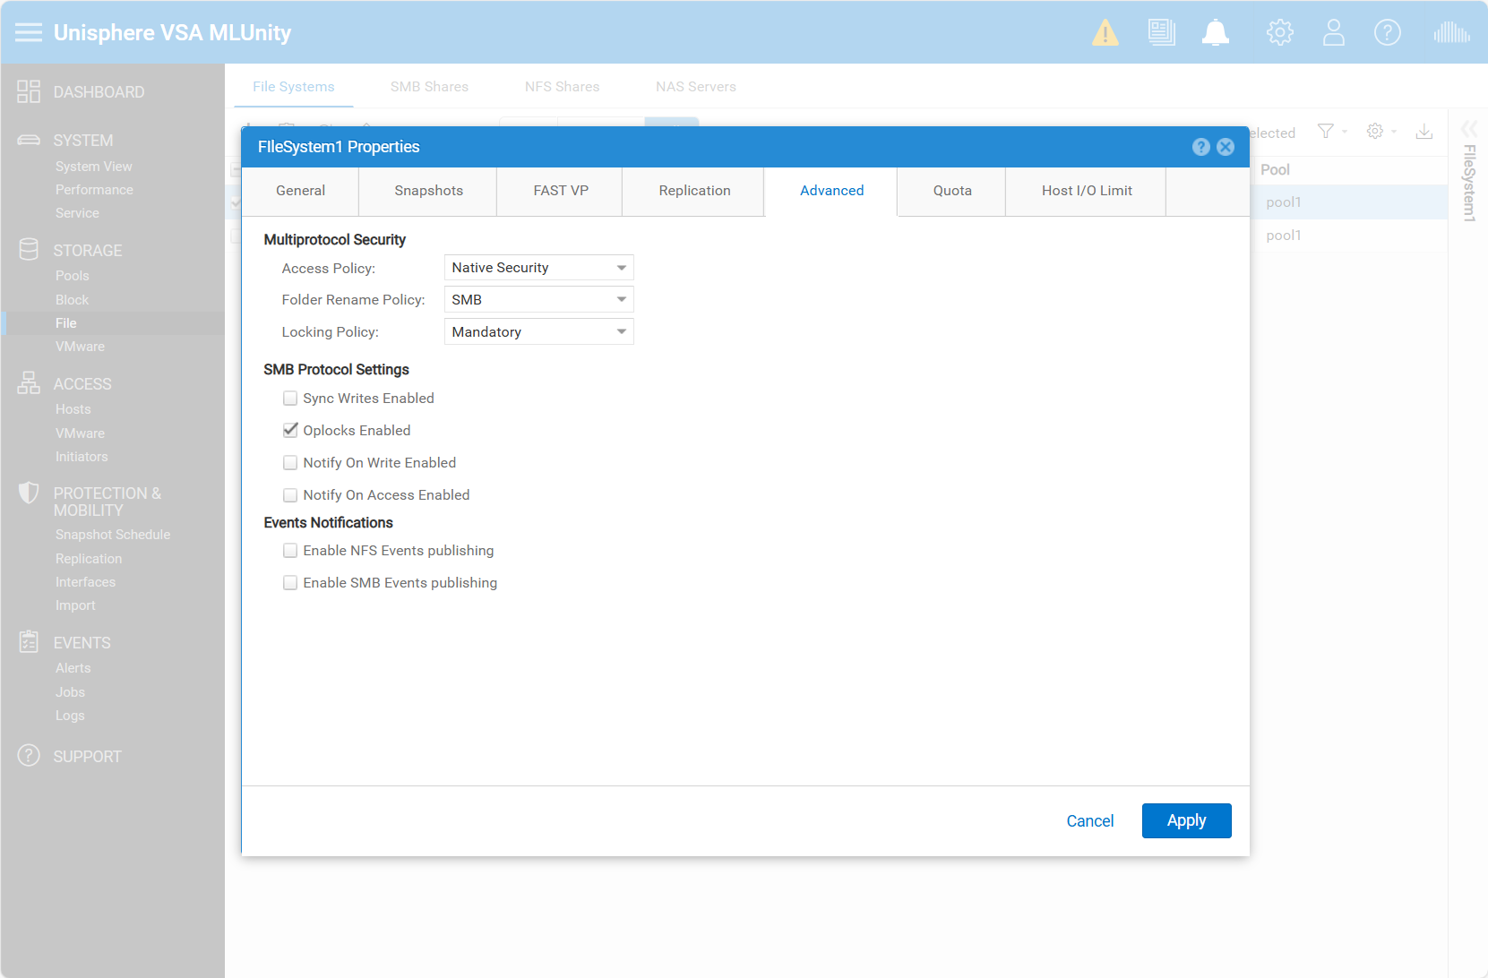Click the hamburger menu icon
The height and width of the screenshot is (978, 1488).
29,33
